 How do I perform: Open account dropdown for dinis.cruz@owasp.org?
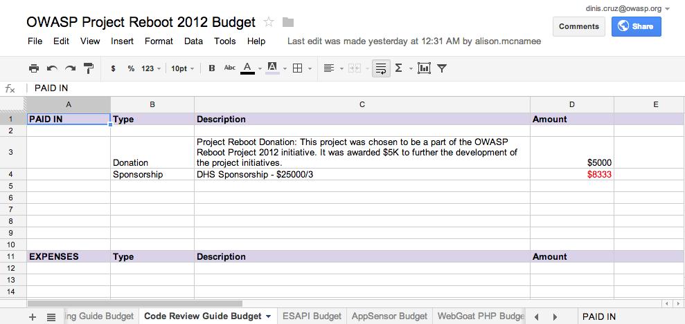667,9
